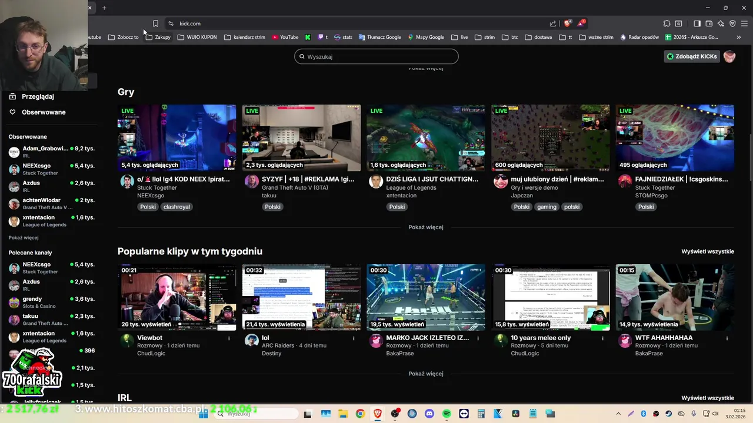Open achtenWlodar channel in followed list
Screen dimensions: 753x423
[52, 203]
